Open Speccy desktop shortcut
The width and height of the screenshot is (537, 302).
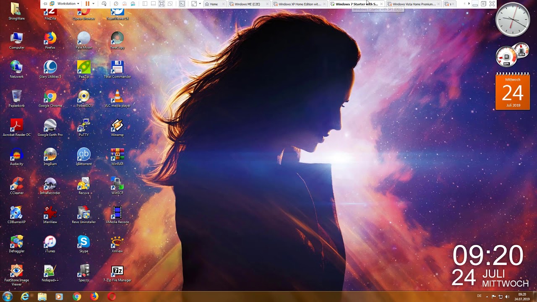pos(83,273)
